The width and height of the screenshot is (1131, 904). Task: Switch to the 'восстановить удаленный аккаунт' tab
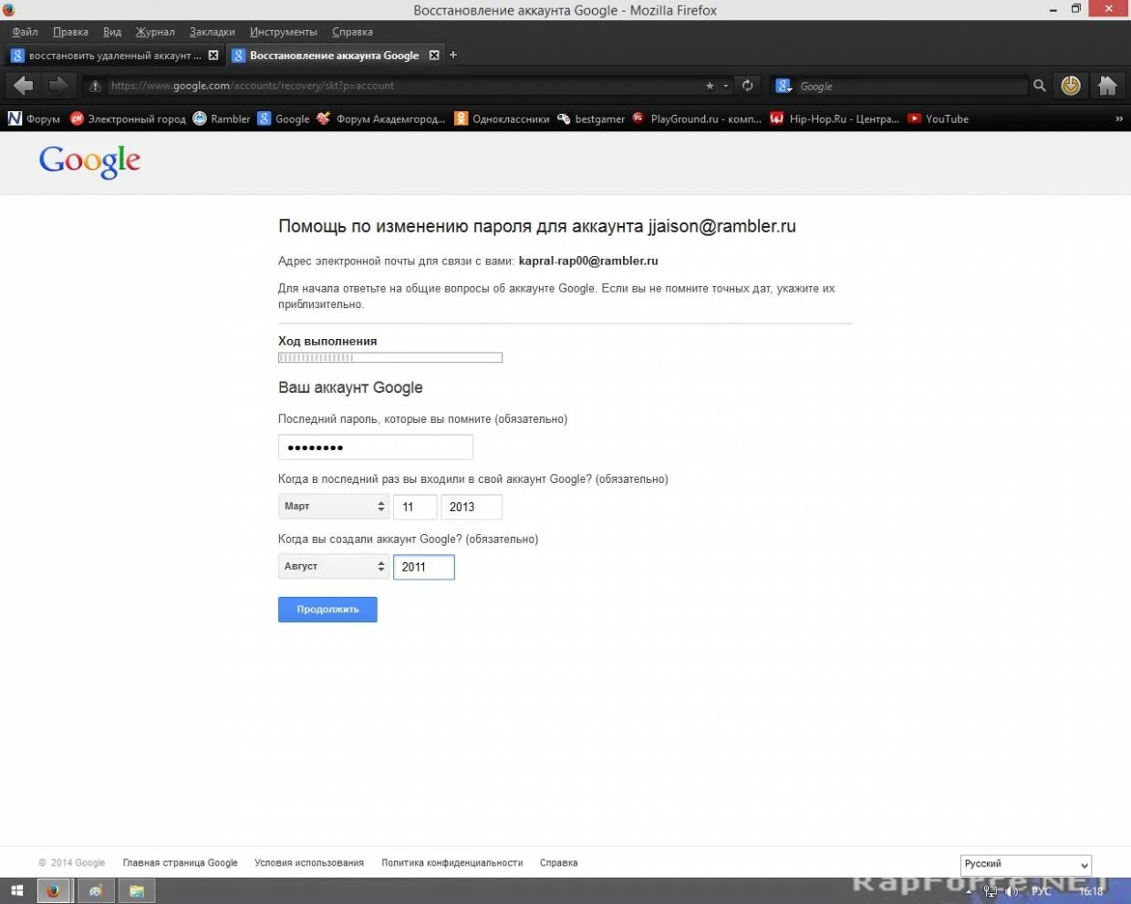pyautogui.click(x=114, y=55)
